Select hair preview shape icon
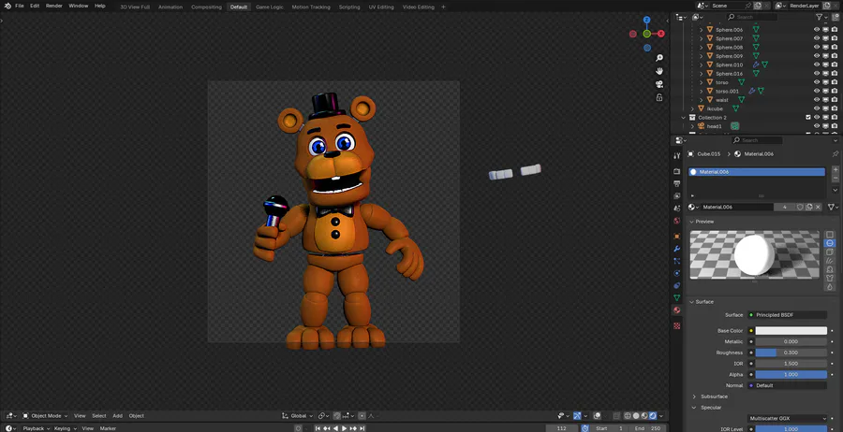 click(830, 261)
